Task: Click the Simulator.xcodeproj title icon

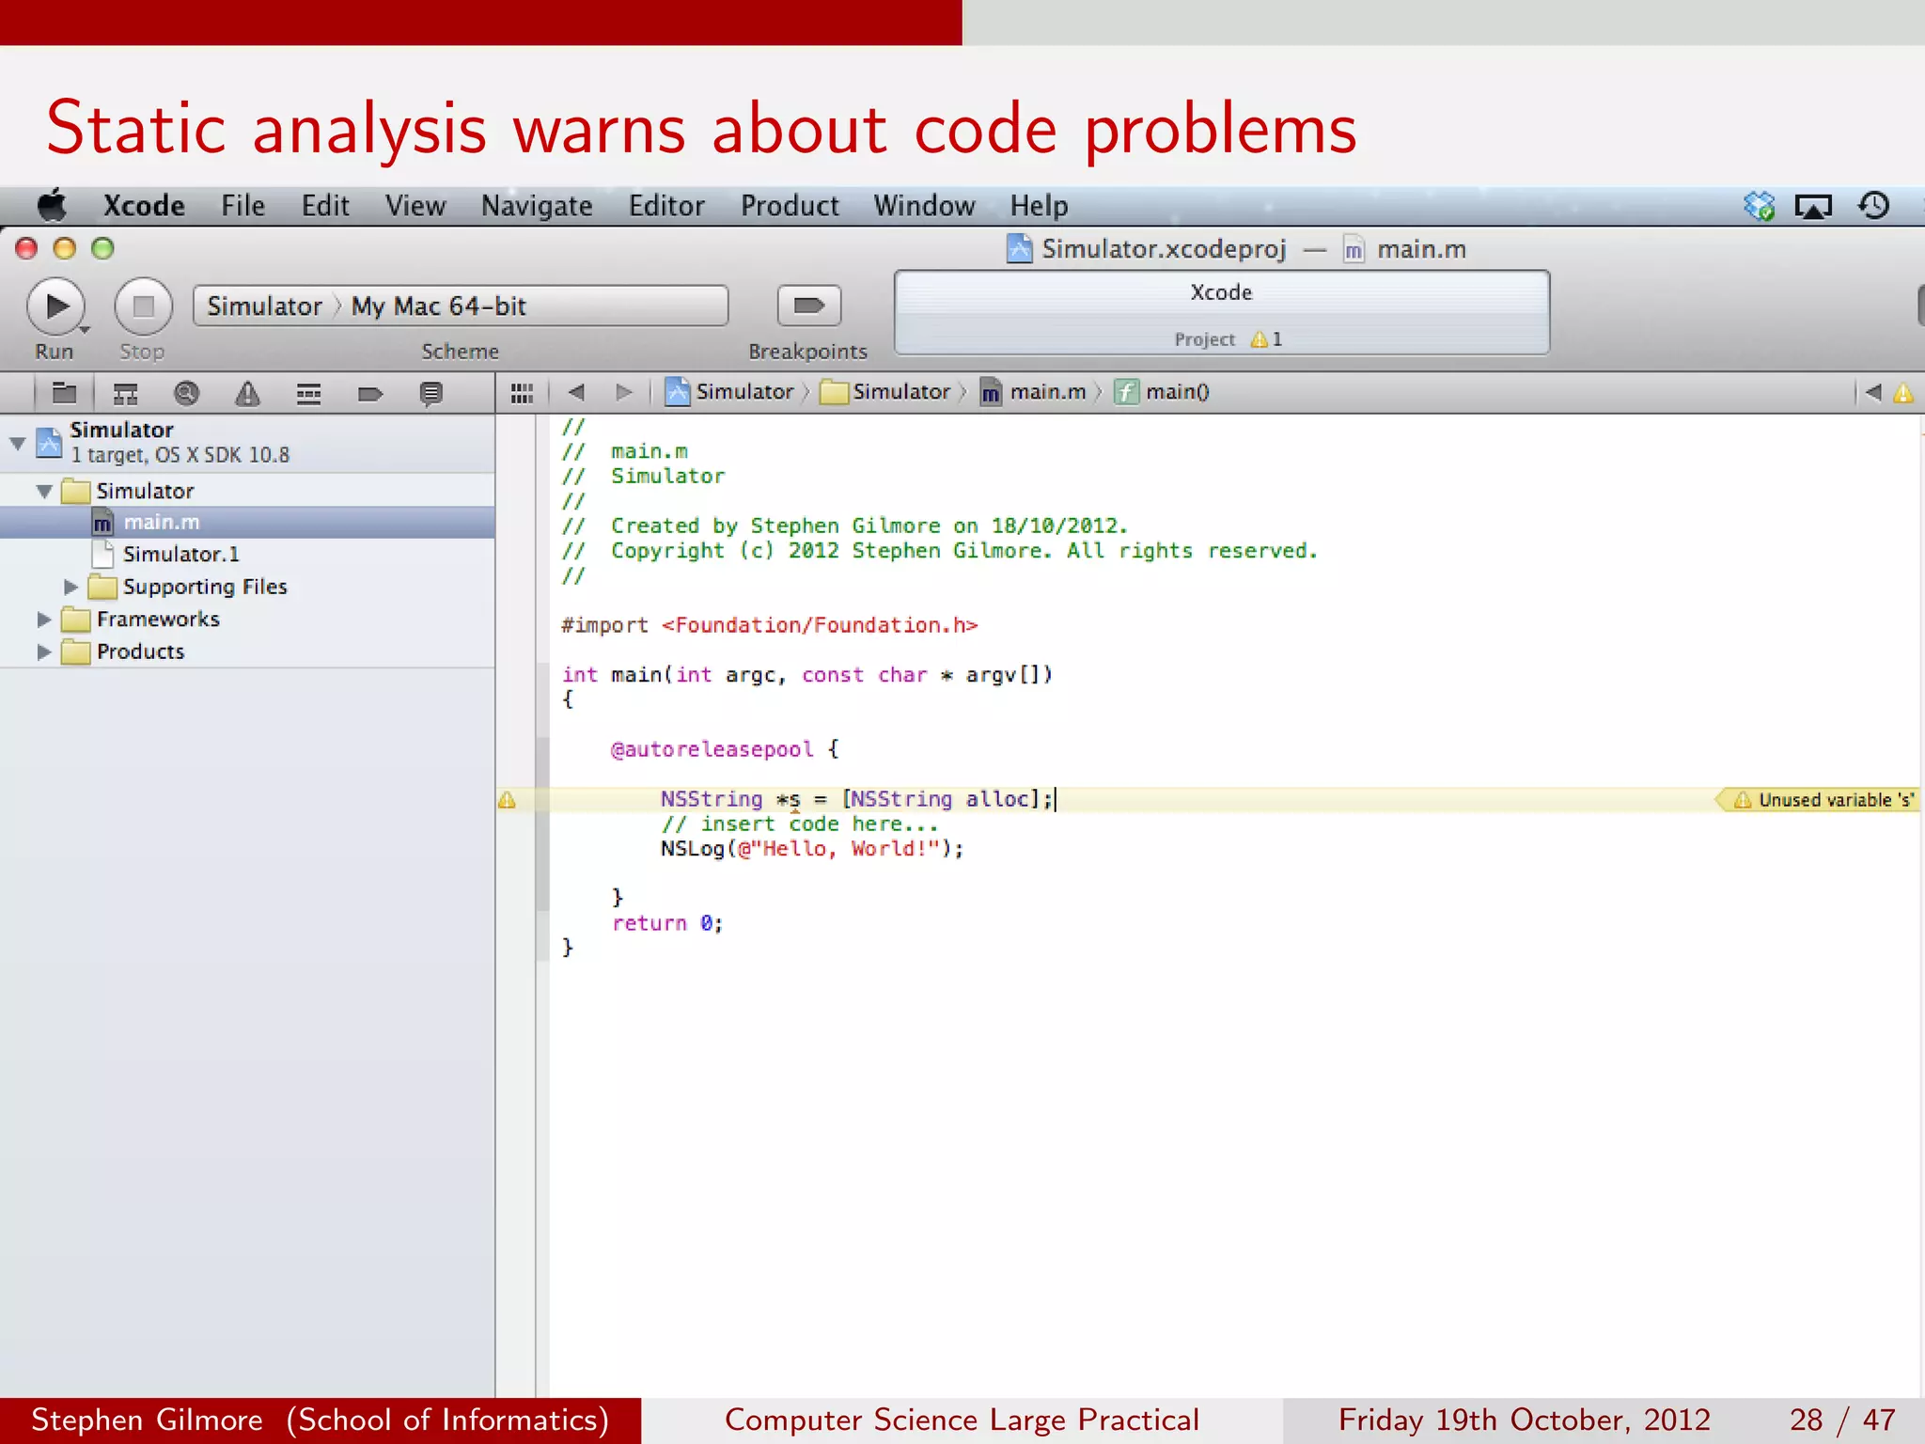Action: [1019, 249]
